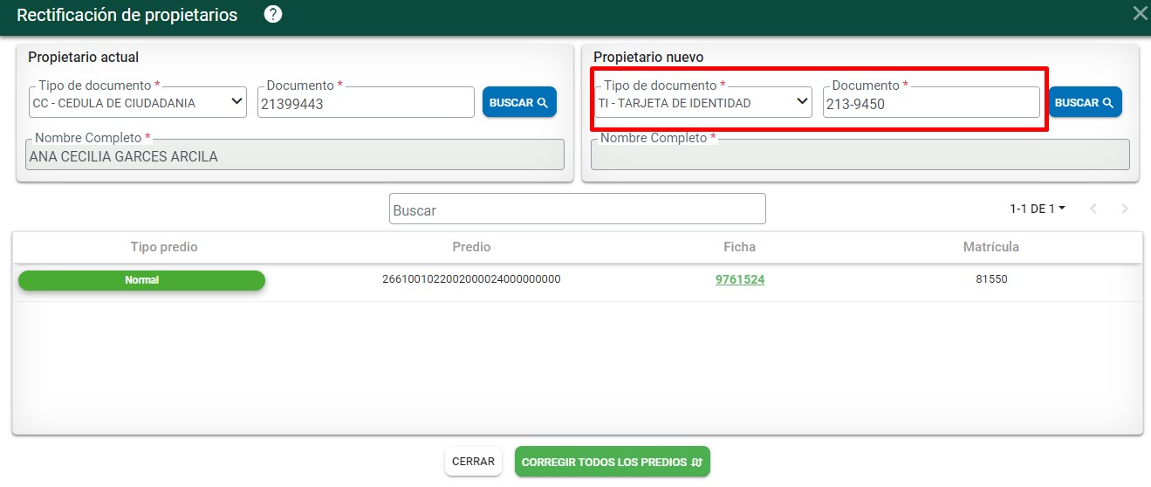Open new owner document type dropdown

[704, 102]
